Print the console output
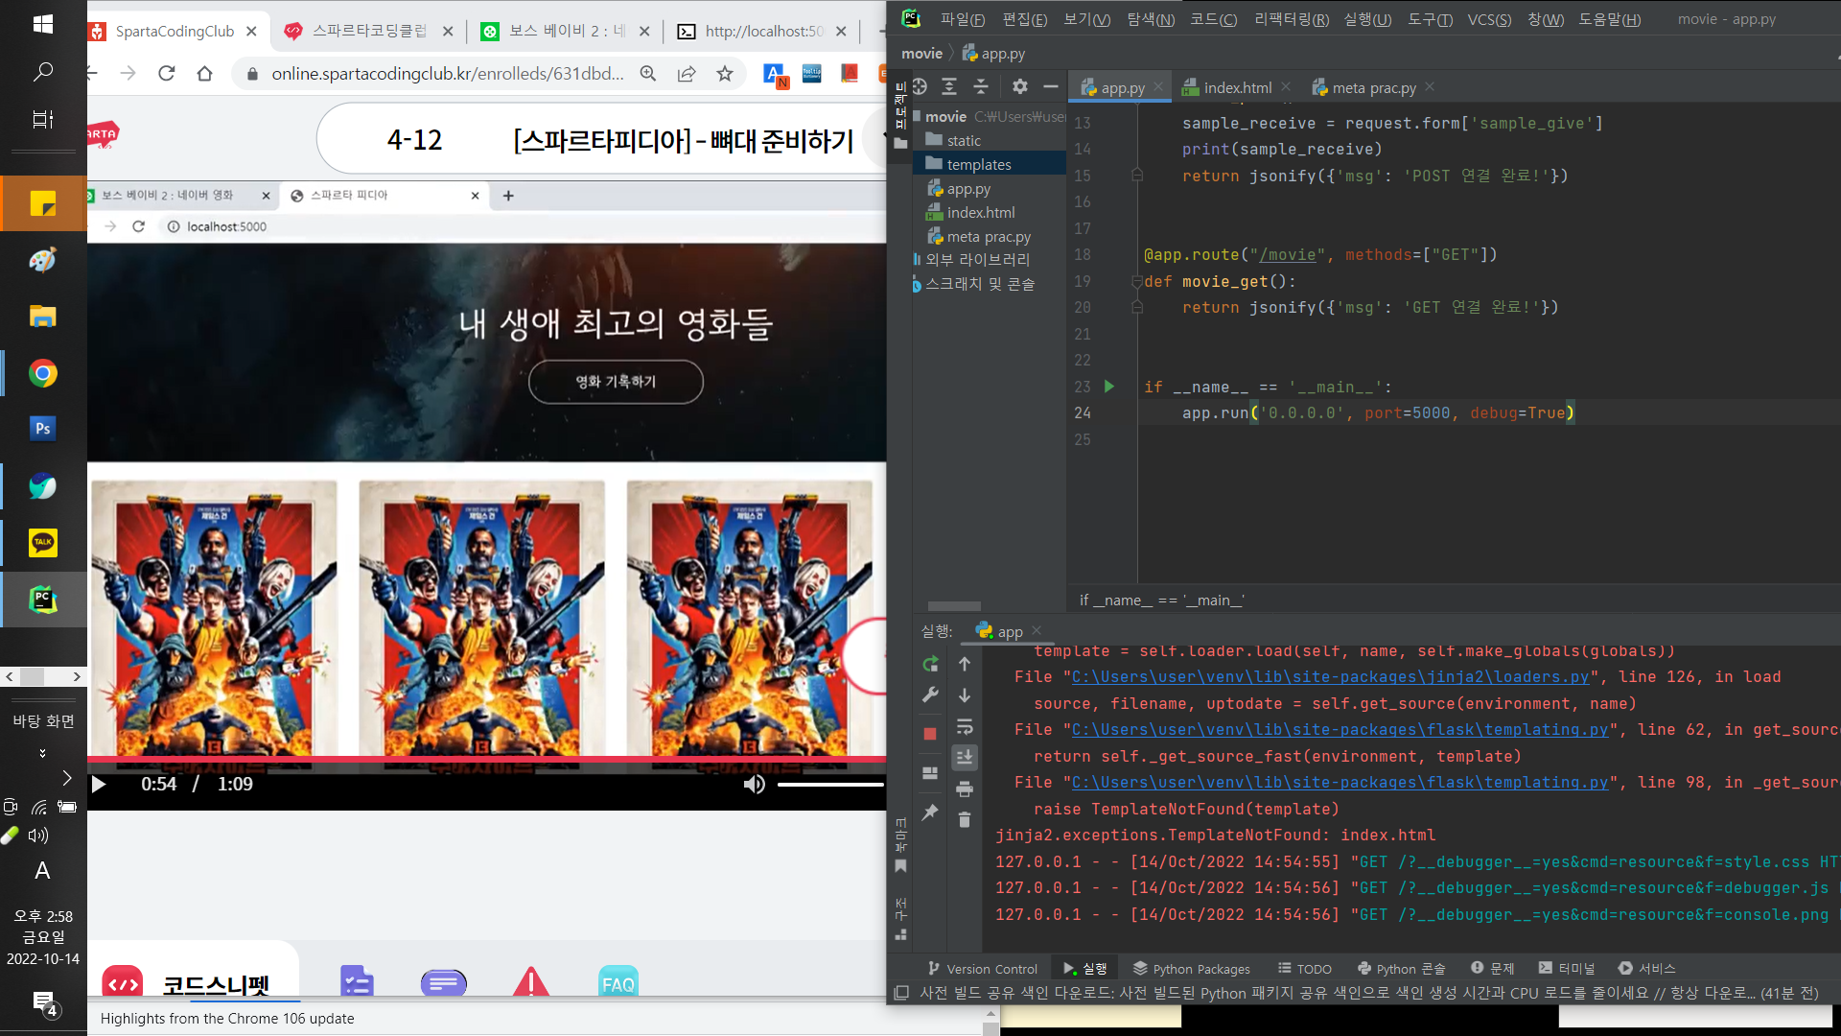This screenshot has height=1036, width=1841. coord(965,789)
